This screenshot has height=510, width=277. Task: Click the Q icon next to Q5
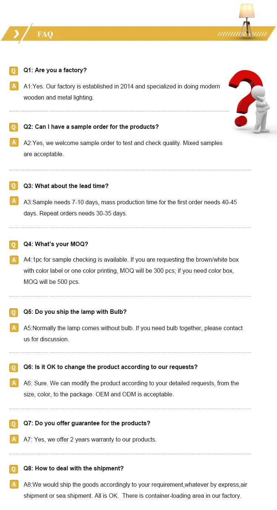click(14, 312)
